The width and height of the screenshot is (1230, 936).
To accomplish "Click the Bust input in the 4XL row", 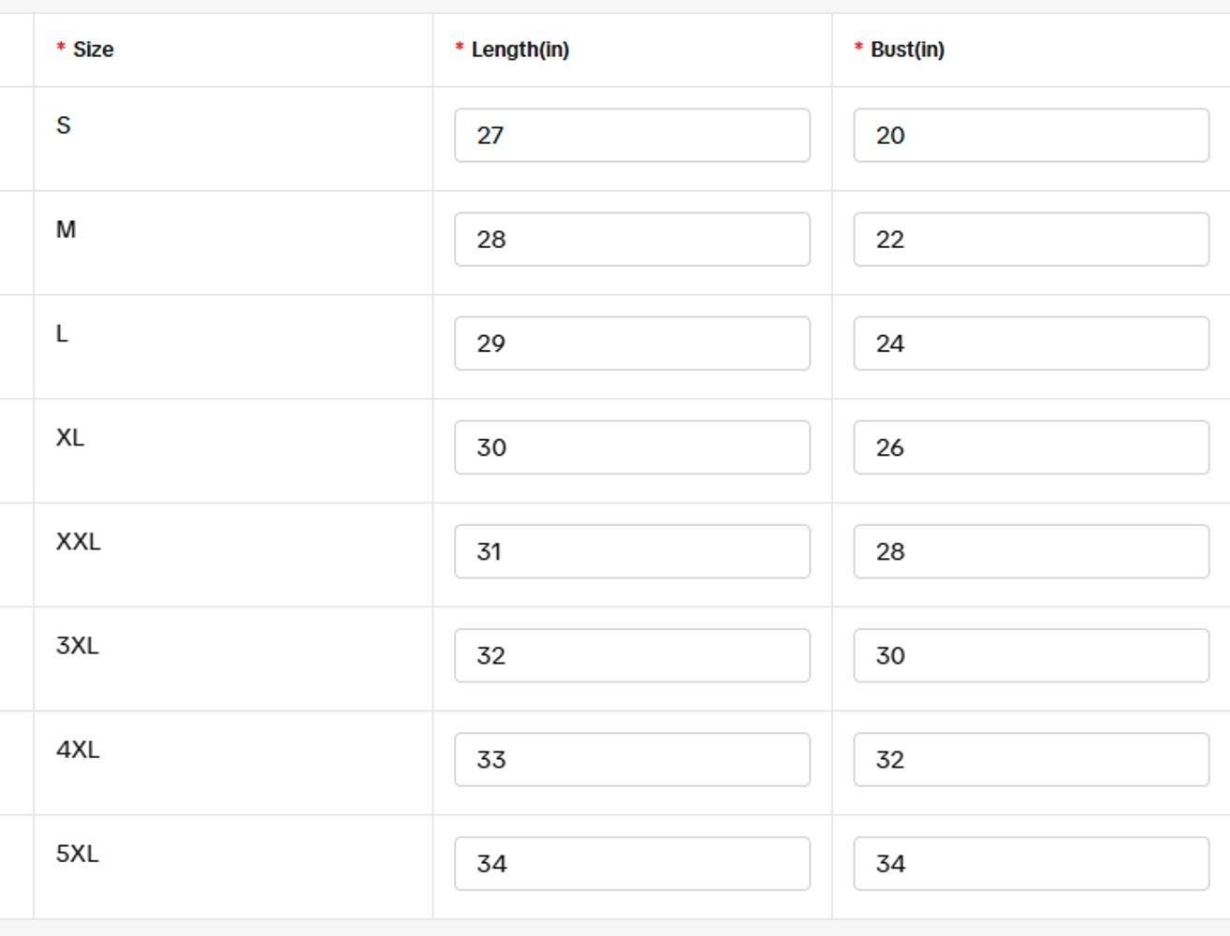I will pyautogui.click(x=1031, y=758).
